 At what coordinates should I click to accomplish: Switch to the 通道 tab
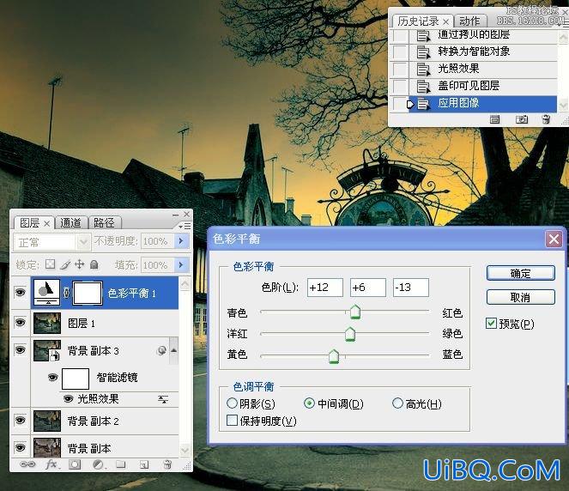coord(70,223)
